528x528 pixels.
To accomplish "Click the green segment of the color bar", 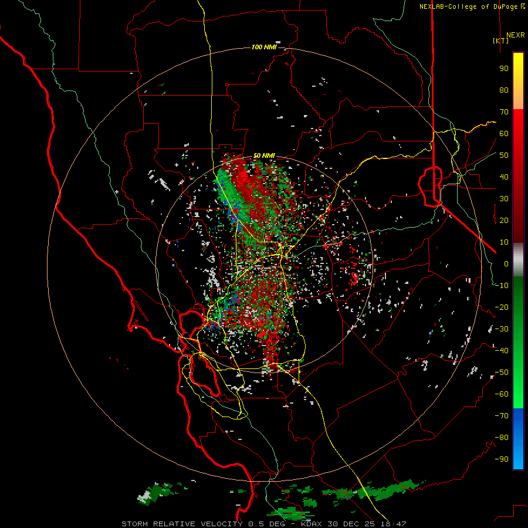I will tap(518, 343).
